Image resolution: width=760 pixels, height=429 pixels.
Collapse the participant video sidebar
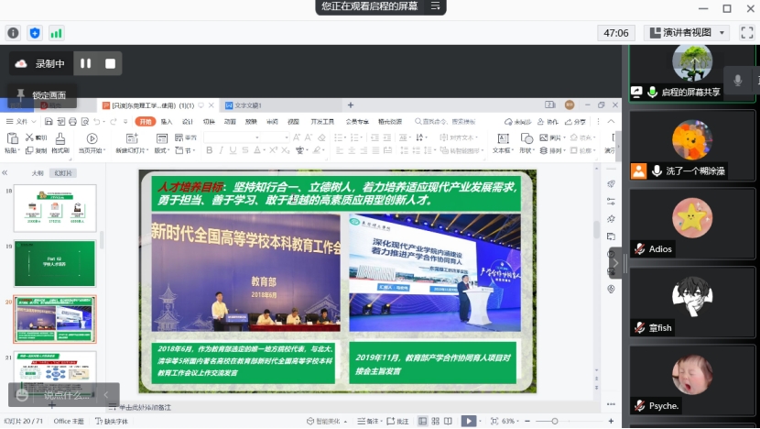616,263
